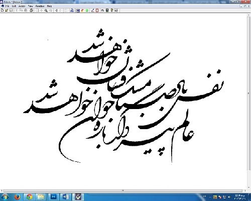Switch to Photoshop in the taskbar
251x201 pixels.
tap(54, 197)
